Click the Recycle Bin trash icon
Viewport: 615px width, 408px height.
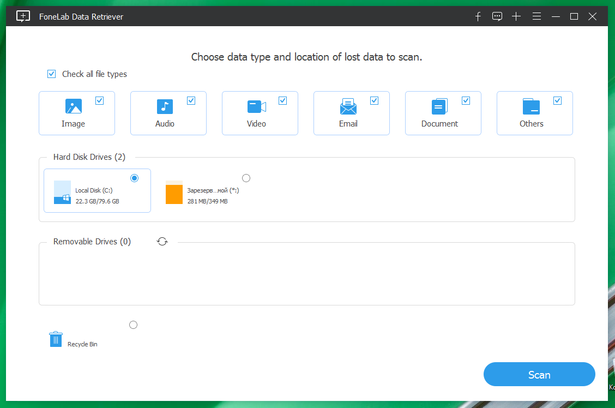coord(55,339)
